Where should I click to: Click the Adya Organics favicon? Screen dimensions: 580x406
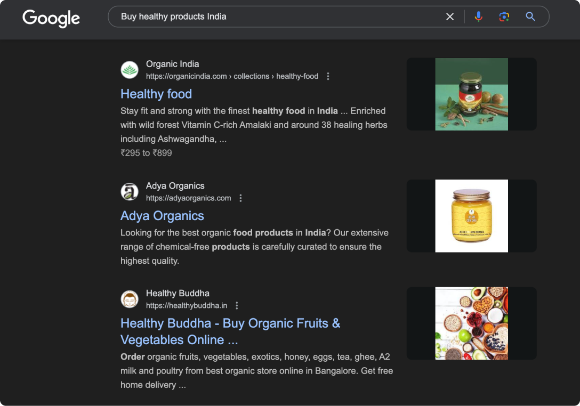(130, 191)
